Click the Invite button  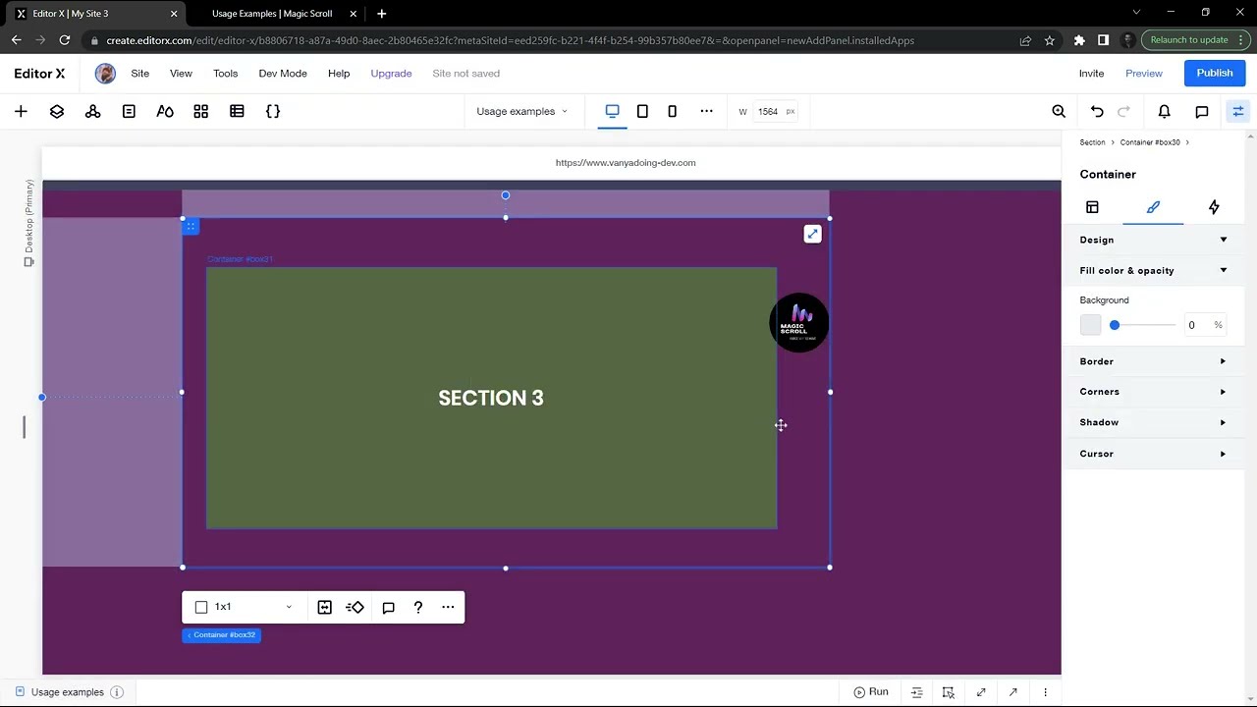[1091, 74]
